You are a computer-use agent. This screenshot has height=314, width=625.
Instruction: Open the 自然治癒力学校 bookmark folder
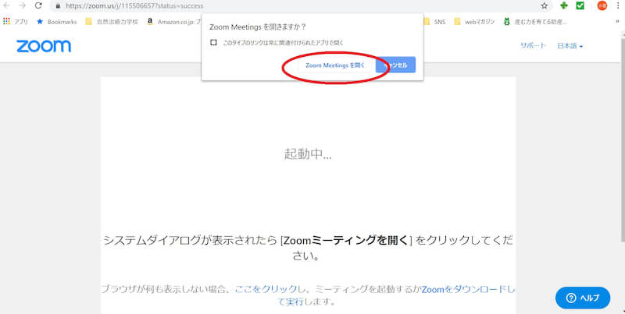click(112, 22)
